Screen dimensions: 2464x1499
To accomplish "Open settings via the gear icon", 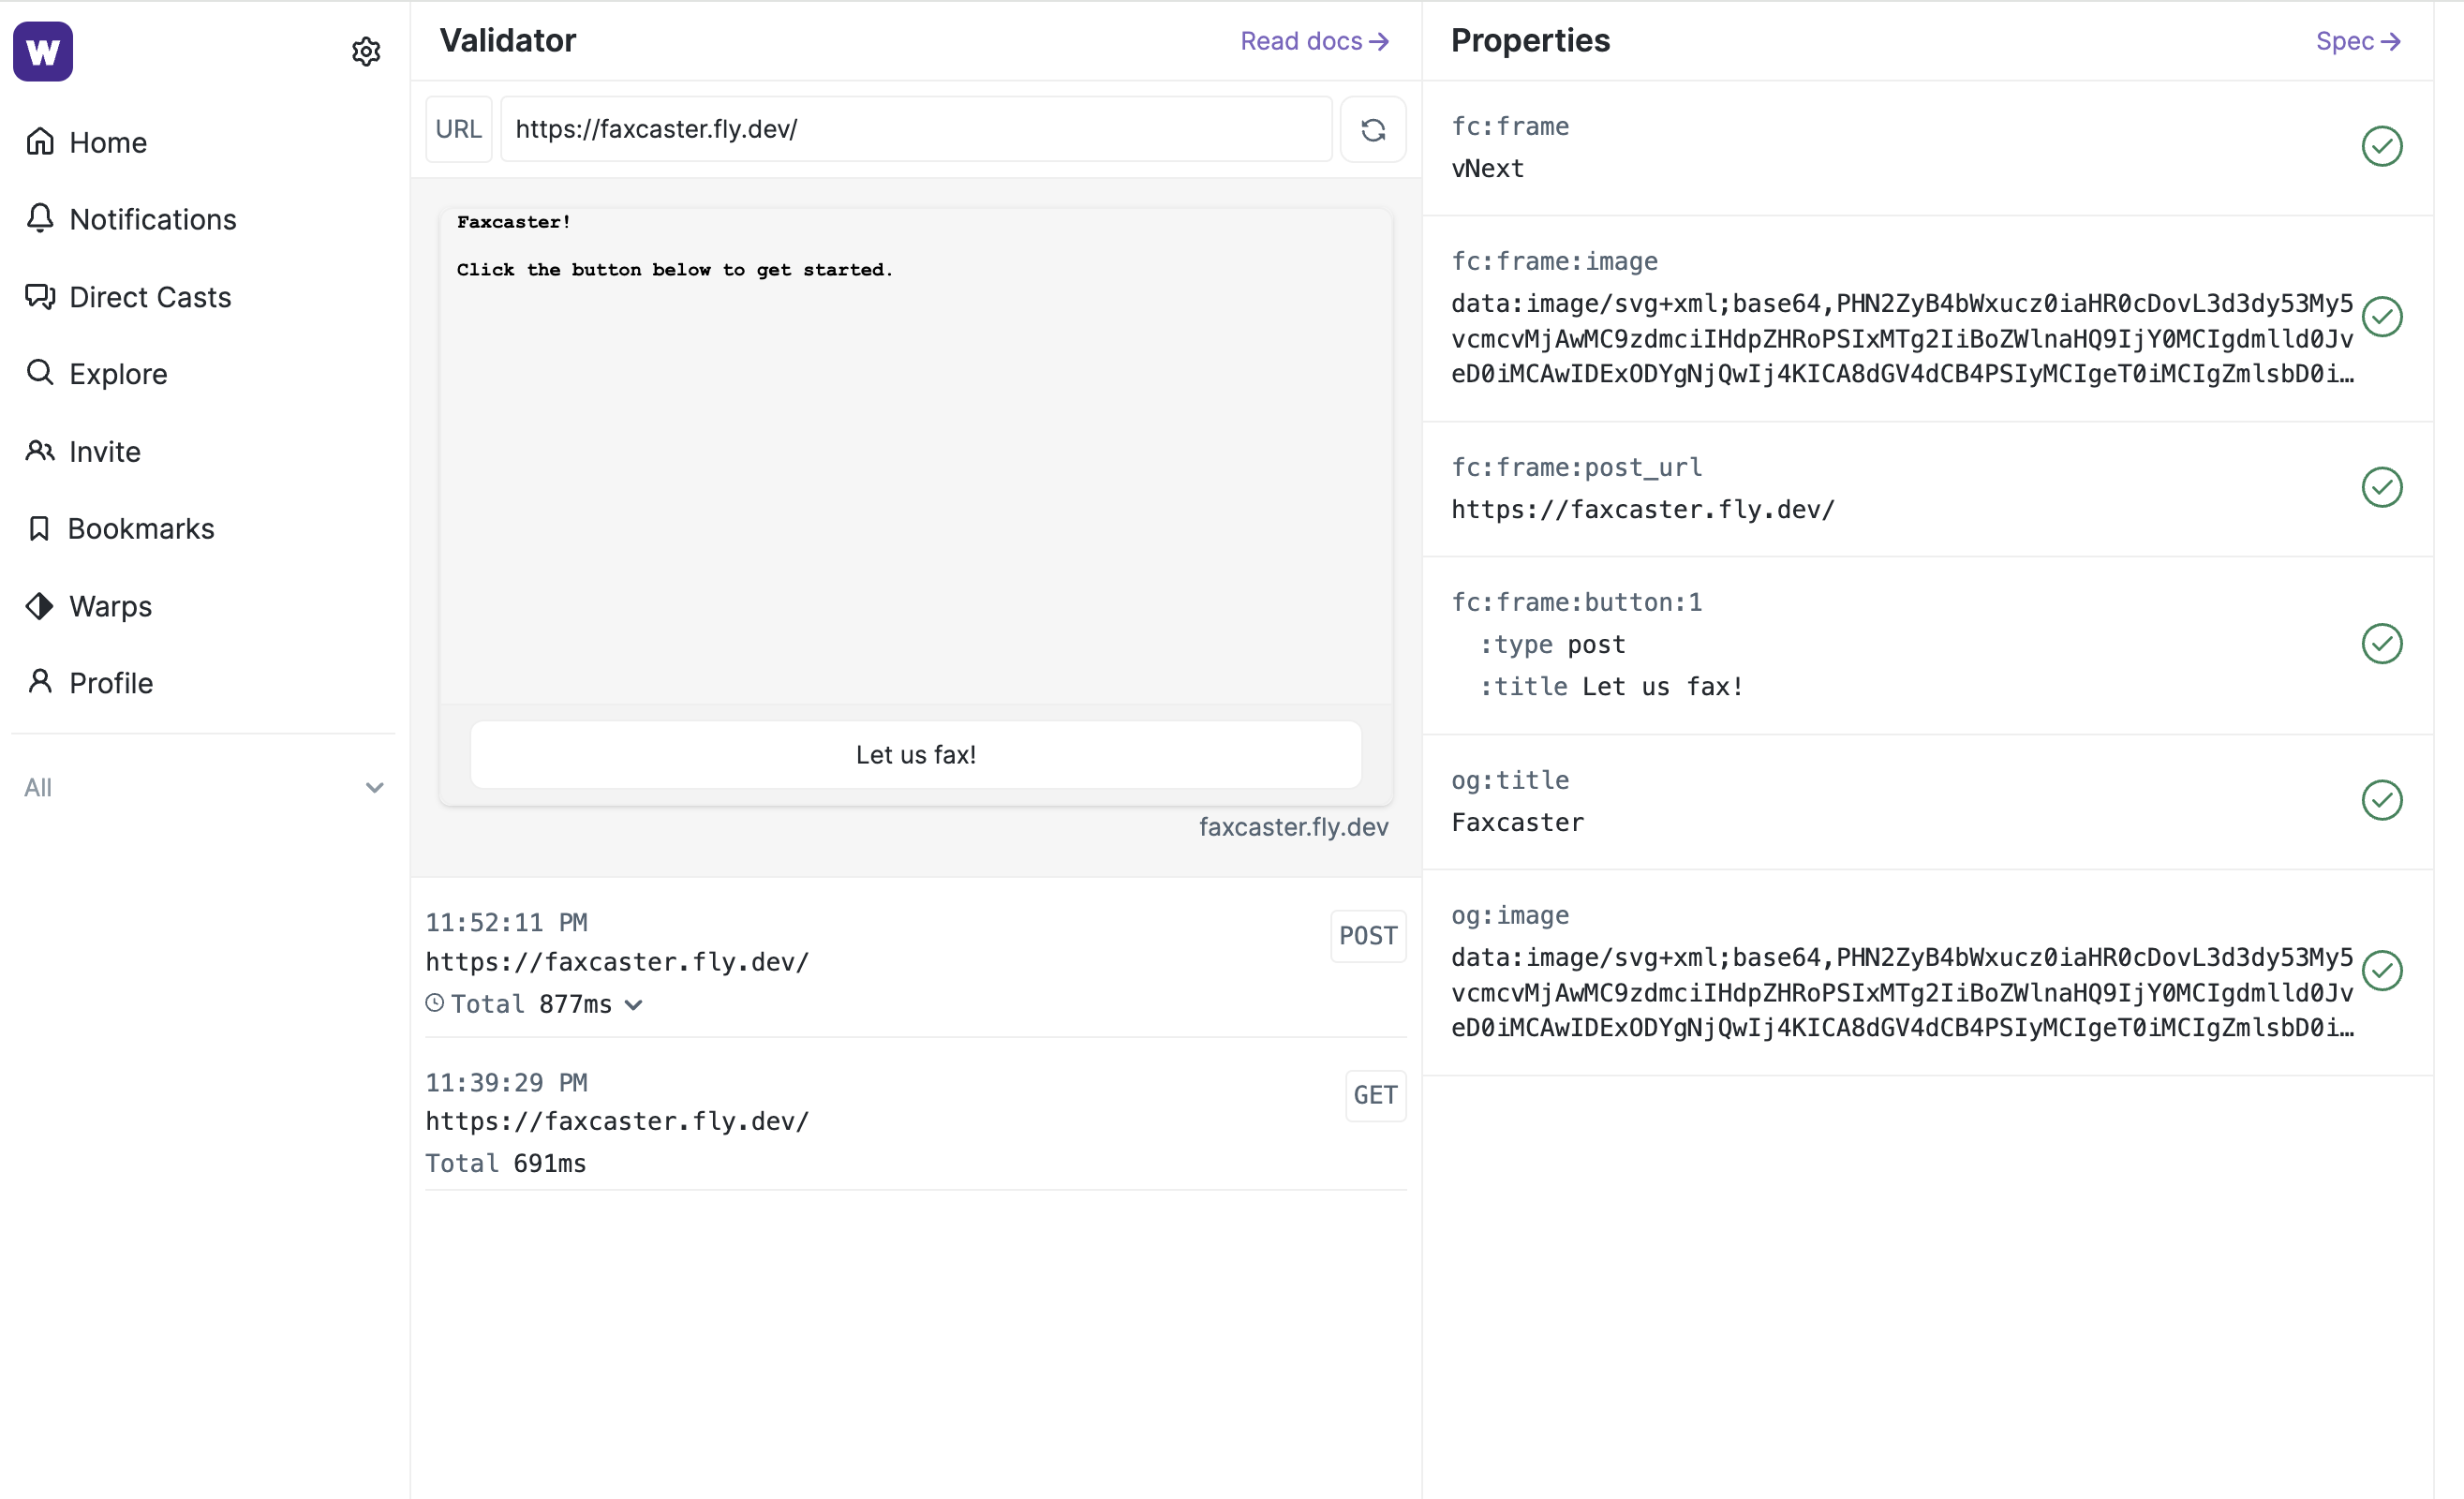I will [366, 51].
